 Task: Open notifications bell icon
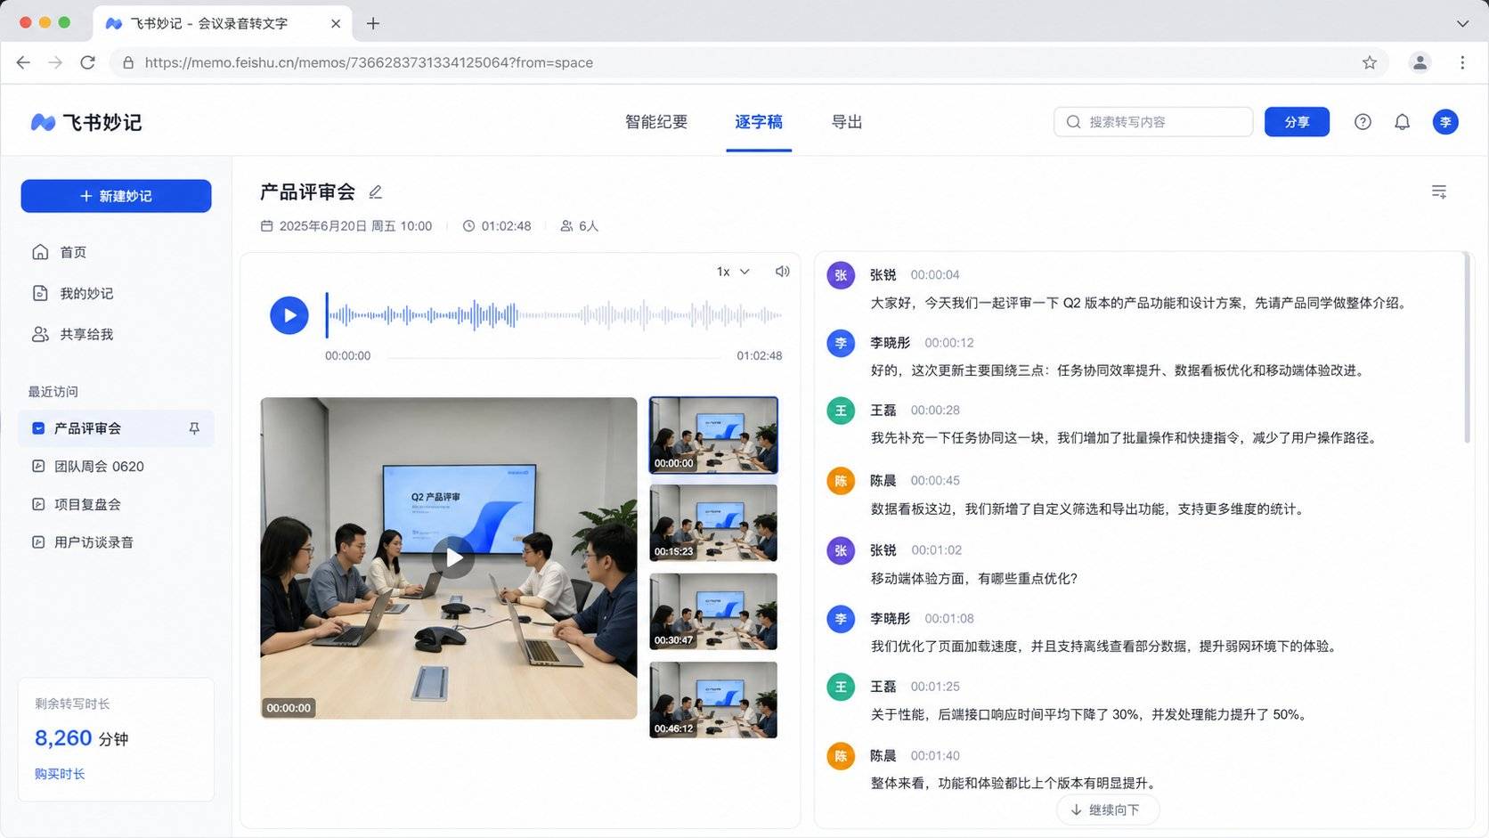(1402, 122)
